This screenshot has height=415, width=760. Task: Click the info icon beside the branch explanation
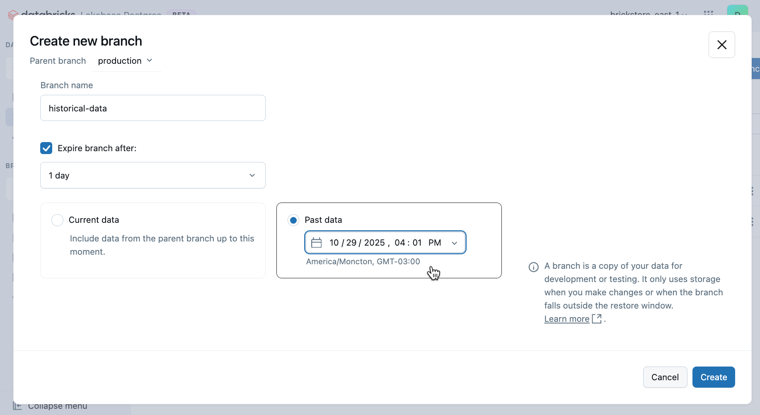[x=533, y=267]
